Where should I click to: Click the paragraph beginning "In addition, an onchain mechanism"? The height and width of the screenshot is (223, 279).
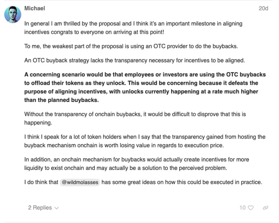(137, 164)
